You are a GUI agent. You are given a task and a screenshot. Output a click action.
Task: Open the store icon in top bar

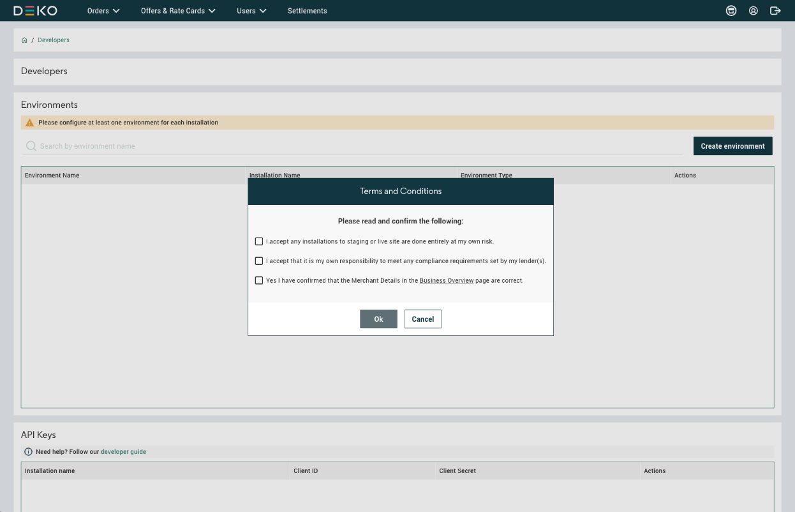coord(731,11)
